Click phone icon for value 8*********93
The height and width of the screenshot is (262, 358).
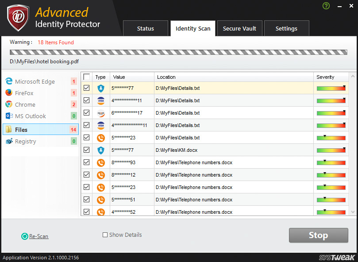click(101, 162)
